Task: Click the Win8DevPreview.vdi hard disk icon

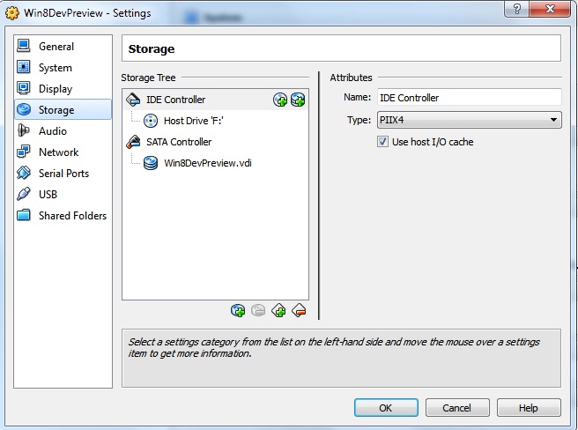Action: pos(151,163)
